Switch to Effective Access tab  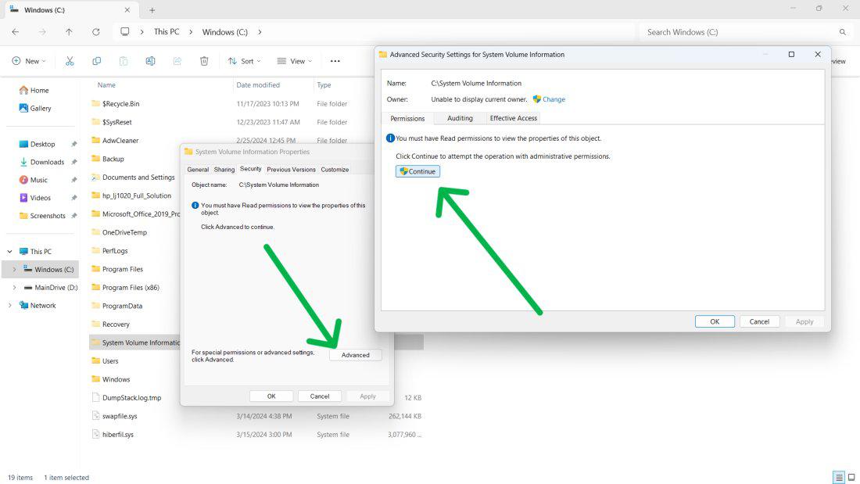(x=514, y=118)
